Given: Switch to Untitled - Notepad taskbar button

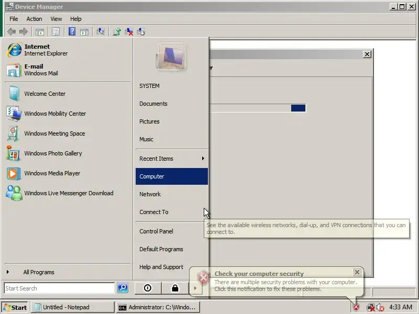Looking at the screenshot, I should coord(72,307).
